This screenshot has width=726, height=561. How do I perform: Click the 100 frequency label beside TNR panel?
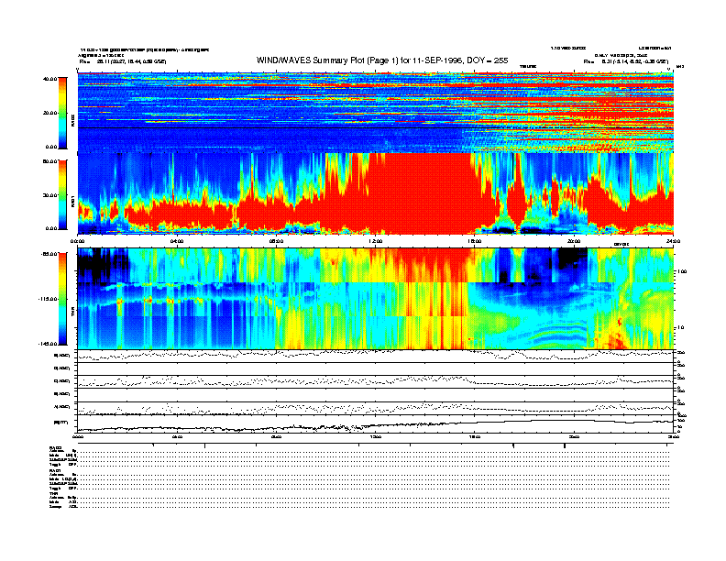682,271
